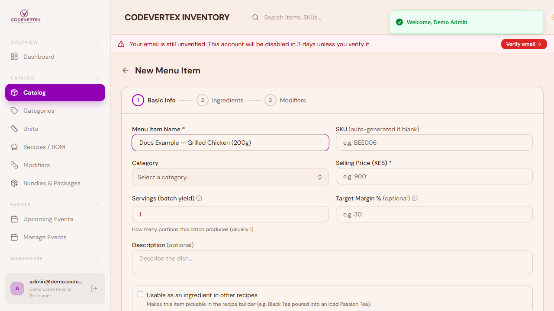Click the logout icon in the user card
Image resolution: width=554 pixels, height=311 pixels.
click(94, 289)
